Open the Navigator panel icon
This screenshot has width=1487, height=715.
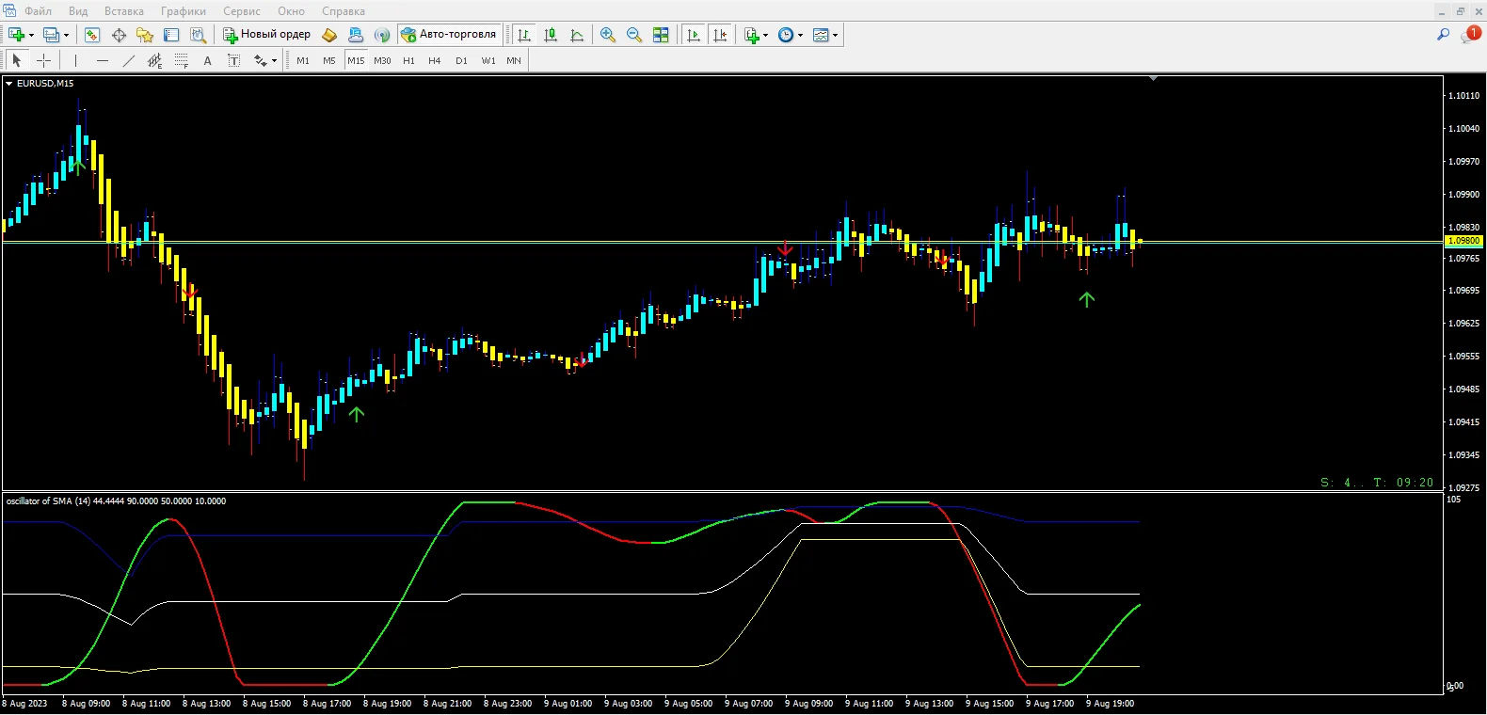145,35
